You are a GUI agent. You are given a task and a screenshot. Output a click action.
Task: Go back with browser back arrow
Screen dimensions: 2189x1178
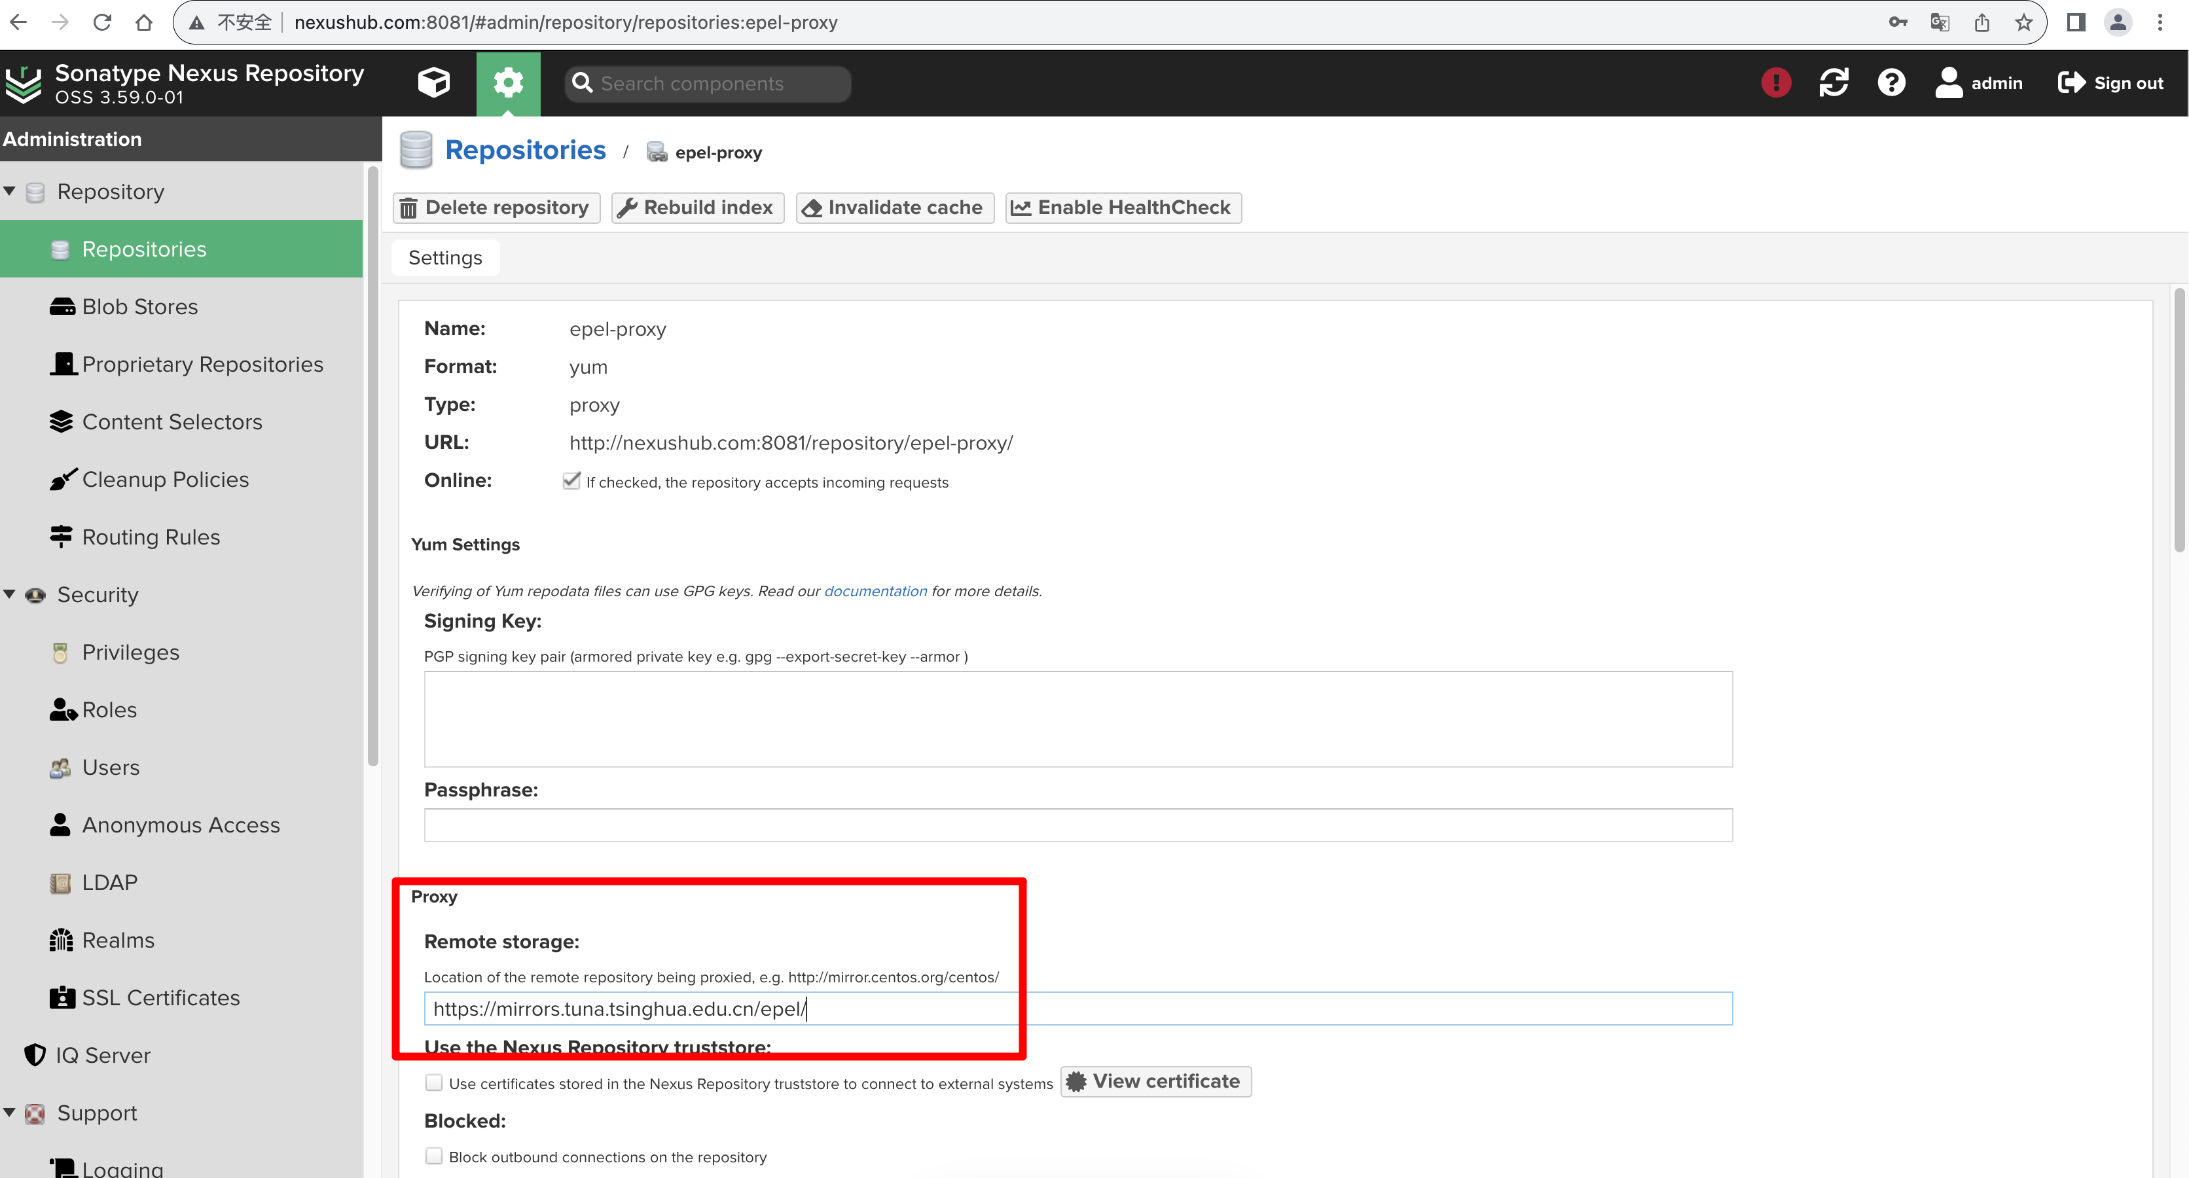(x=19, y=22)
